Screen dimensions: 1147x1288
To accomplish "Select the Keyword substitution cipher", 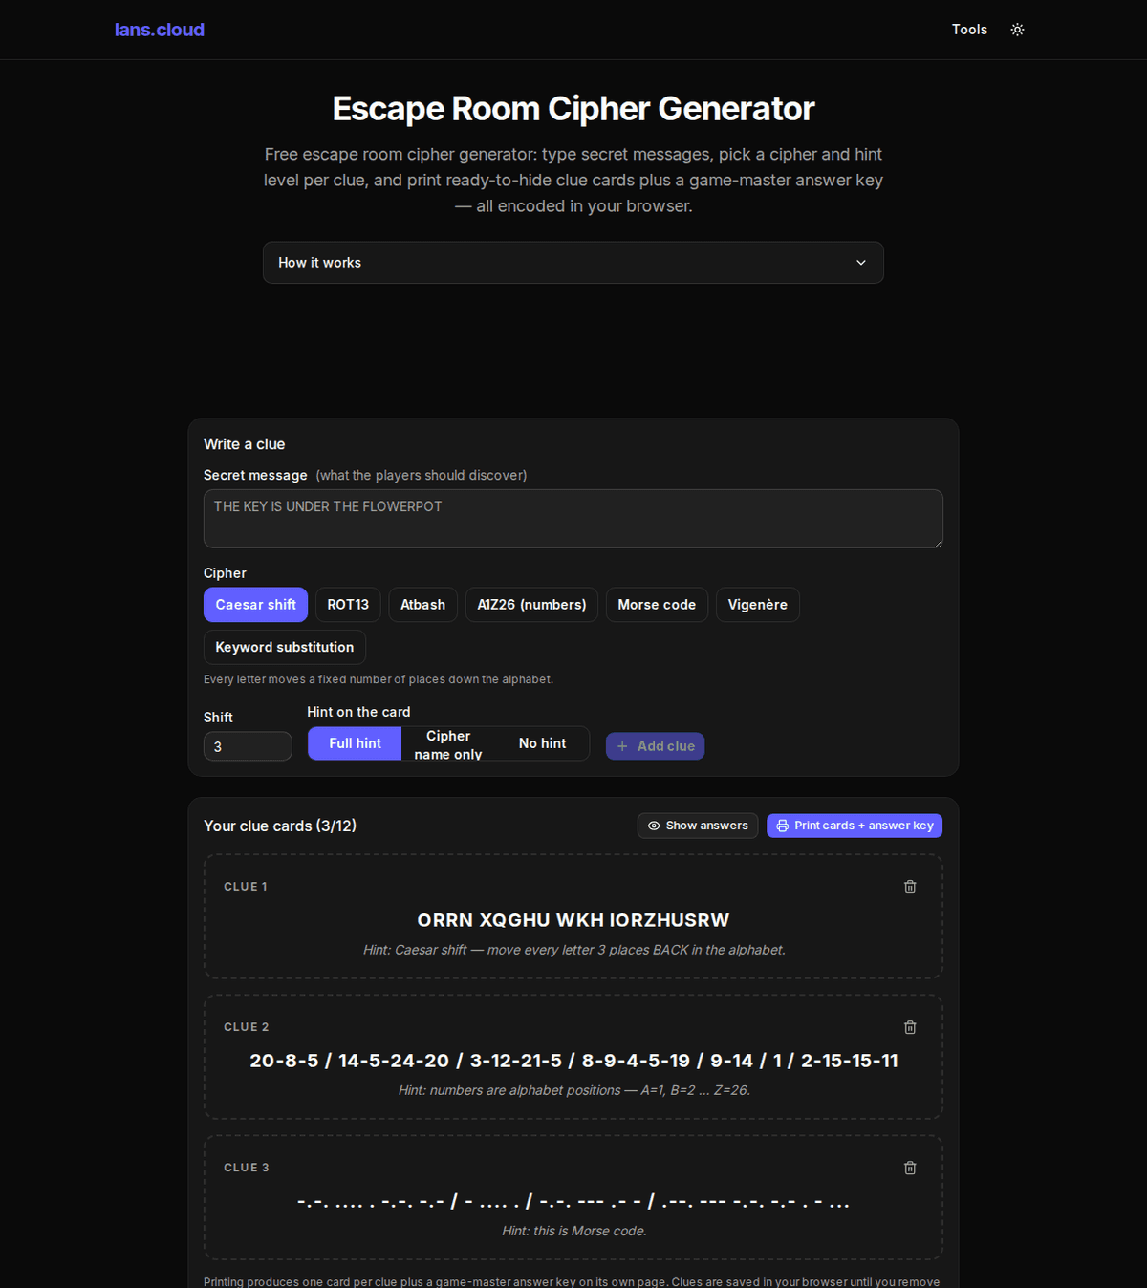I will [x=285, y=647].
